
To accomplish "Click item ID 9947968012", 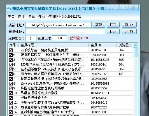I will (99, 103).
